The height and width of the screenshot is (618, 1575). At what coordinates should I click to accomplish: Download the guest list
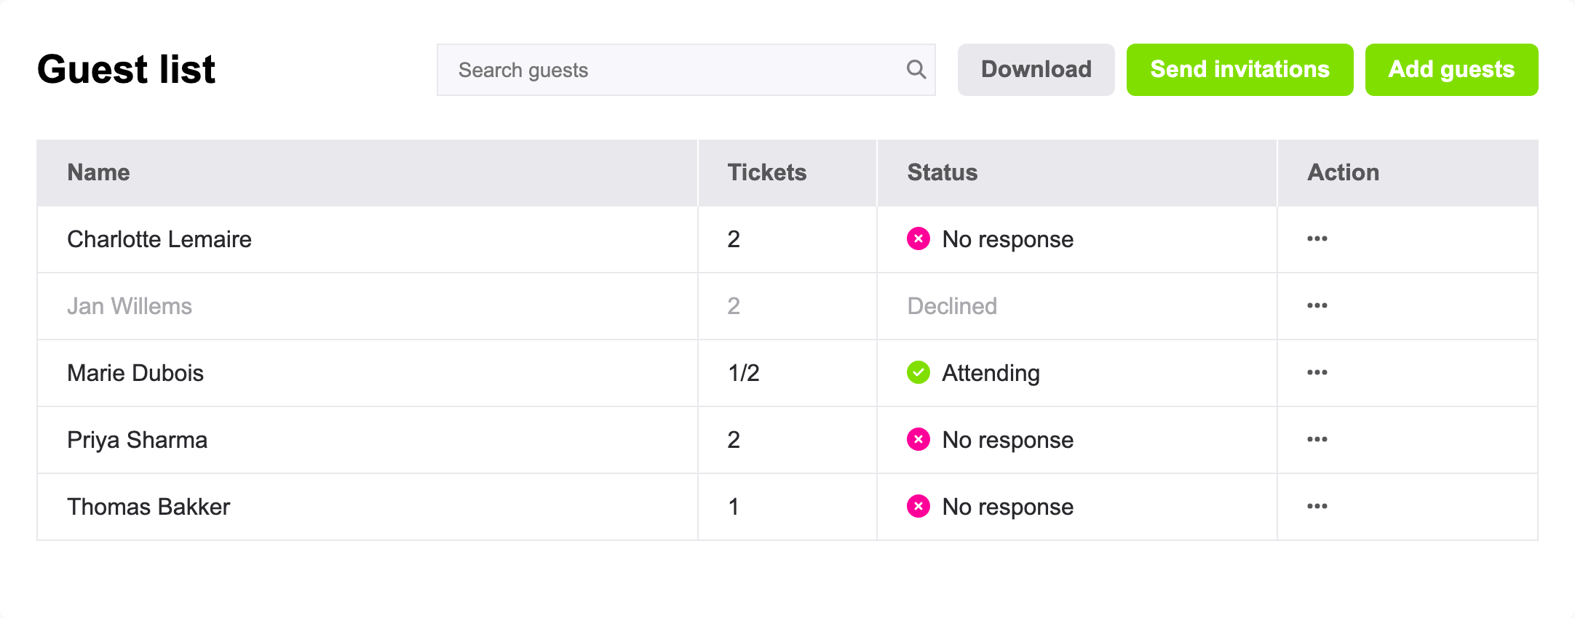pyautogui.click(x=1036, y=70)
